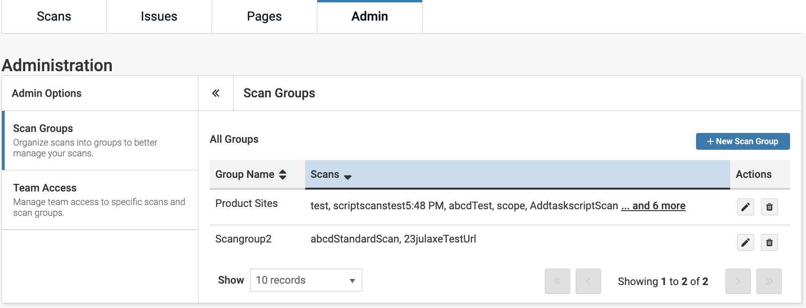
Task: Sort the table by Group Name
Action: (x=251, y=175)
